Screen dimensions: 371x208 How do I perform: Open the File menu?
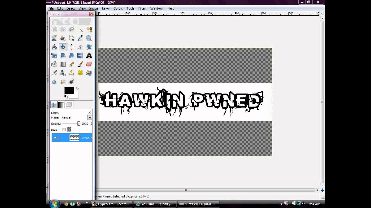tap(51, 8)
